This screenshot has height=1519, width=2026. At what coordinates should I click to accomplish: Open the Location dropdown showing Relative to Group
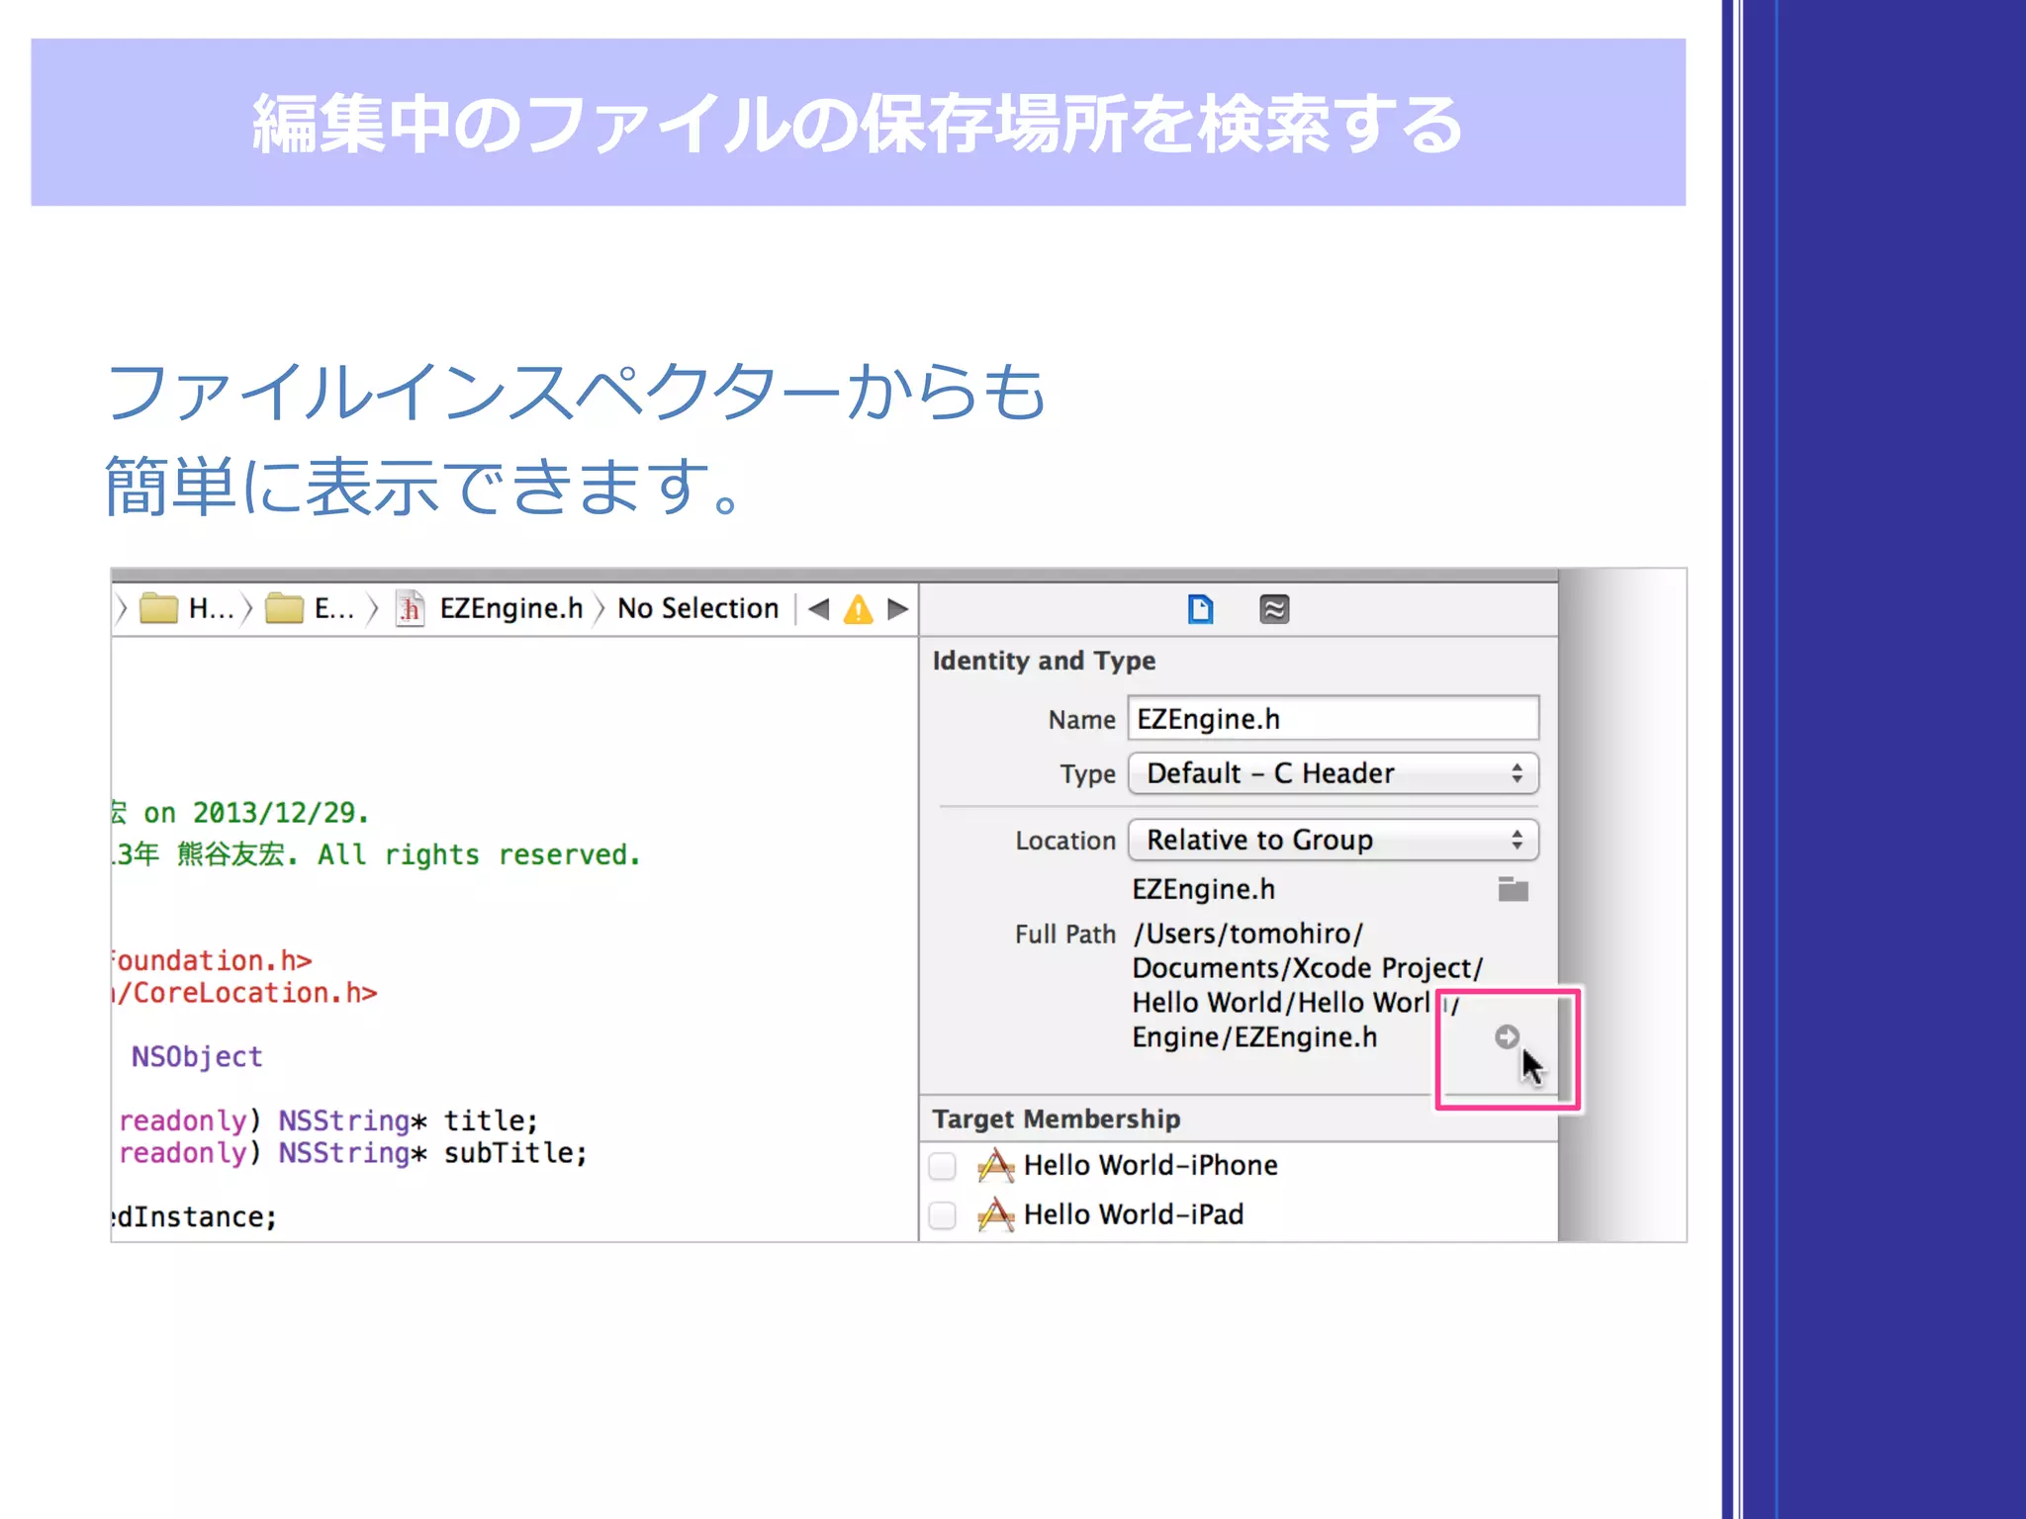tap(1333, 840)
